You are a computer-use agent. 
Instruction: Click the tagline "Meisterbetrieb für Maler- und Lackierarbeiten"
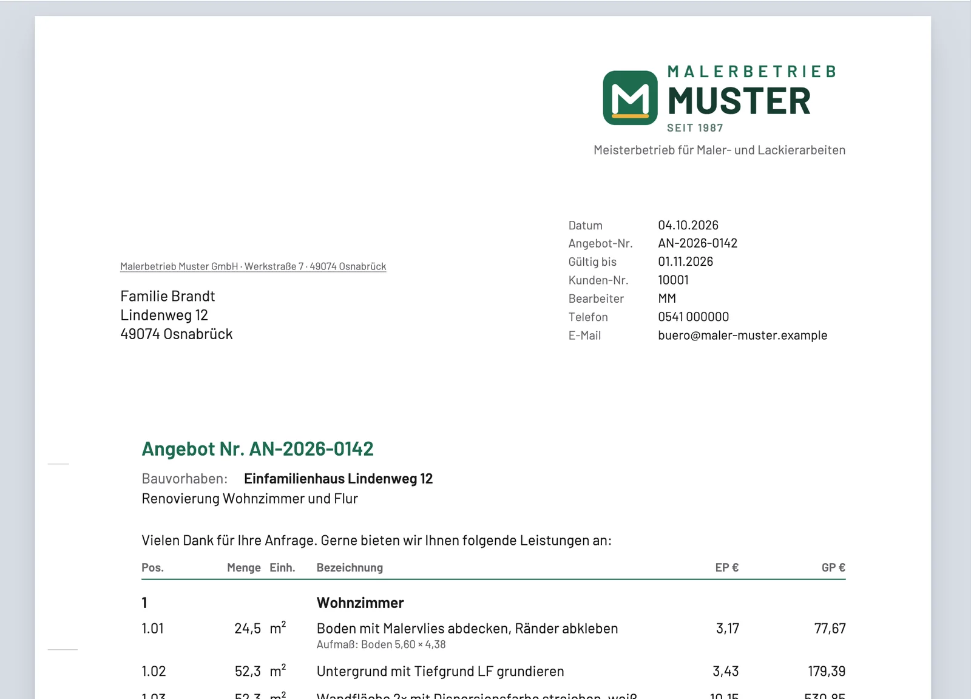tap(719, 150)
